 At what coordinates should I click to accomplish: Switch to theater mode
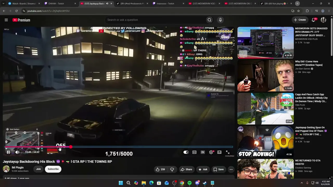219,152
